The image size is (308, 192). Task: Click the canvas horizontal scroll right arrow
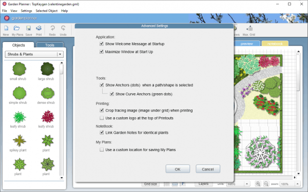click(295, 177)
